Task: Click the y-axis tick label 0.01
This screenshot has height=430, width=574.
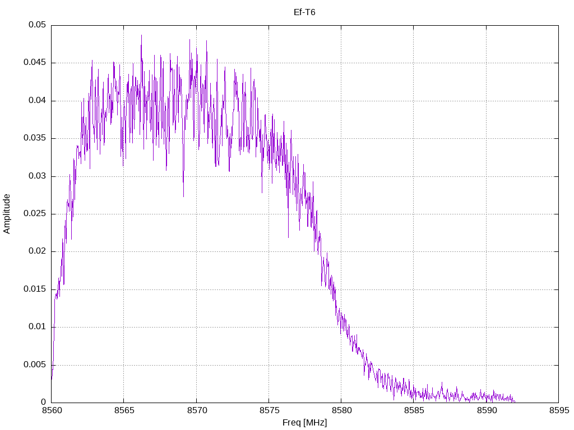Action: tap(38, 327)
